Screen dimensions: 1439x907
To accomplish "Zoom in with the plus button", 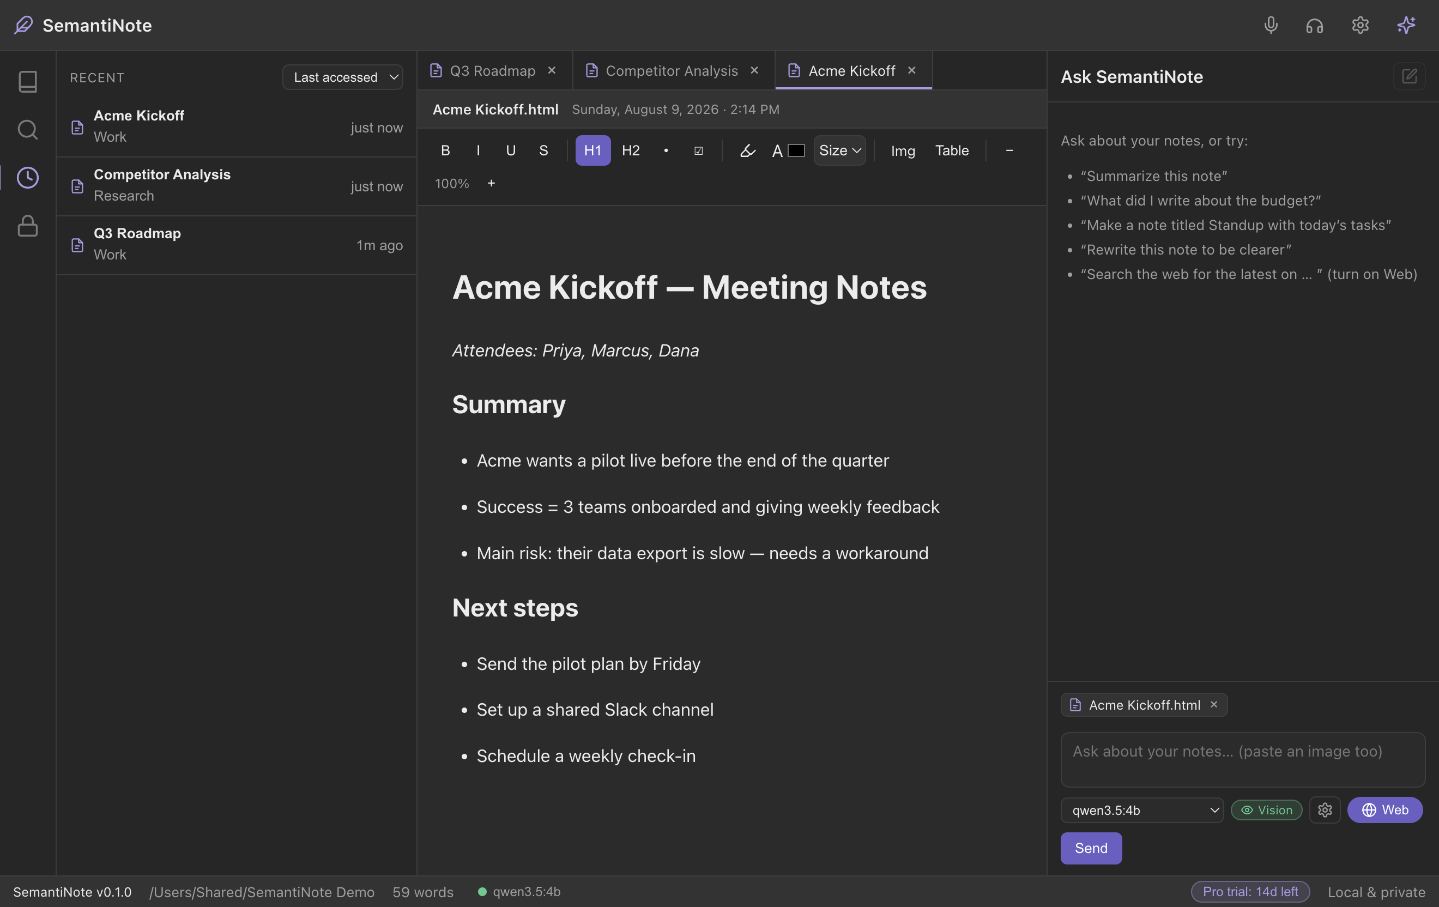I will coord(491,184).
